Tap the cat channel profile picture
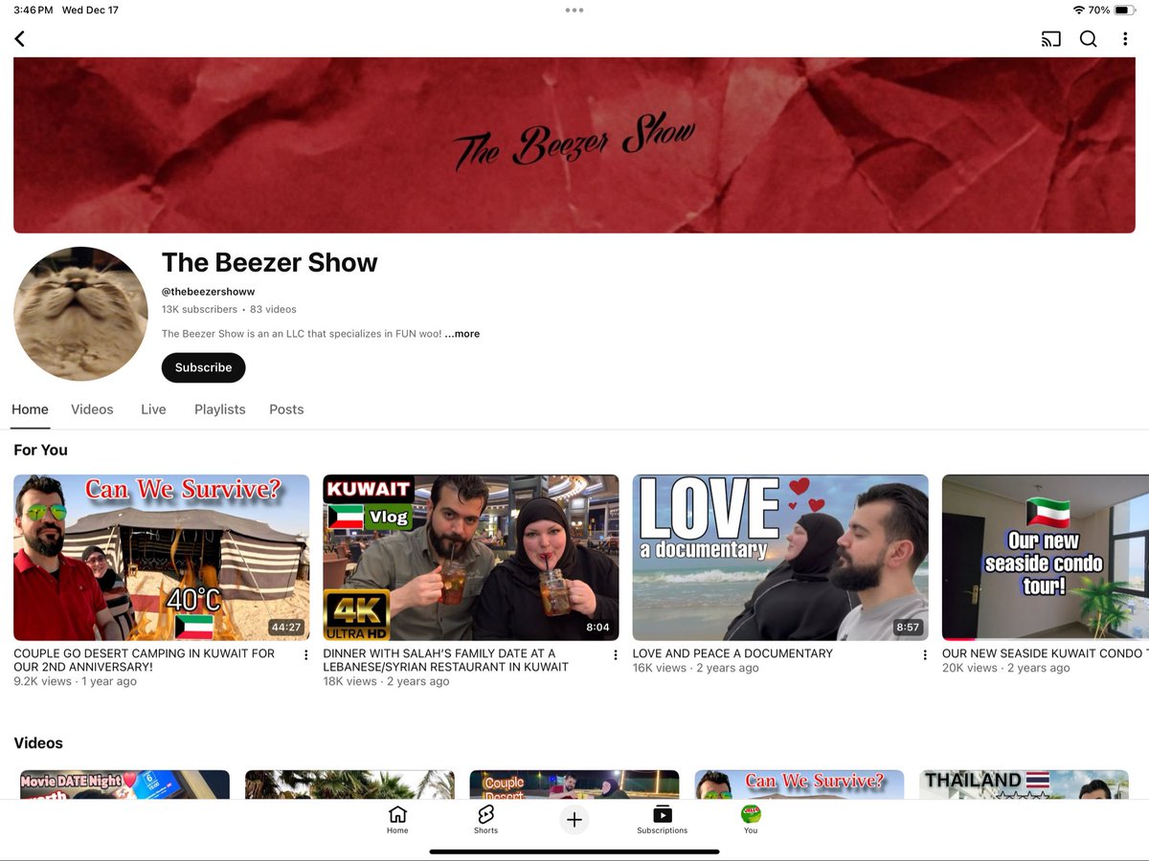Viewport: 1149px width, 861px height. [80, 314]
